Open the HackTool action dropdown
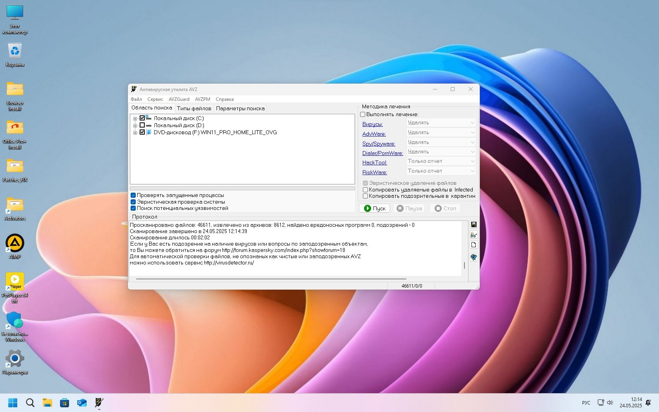This screenshot has height=412, width=659. (441, 161)
